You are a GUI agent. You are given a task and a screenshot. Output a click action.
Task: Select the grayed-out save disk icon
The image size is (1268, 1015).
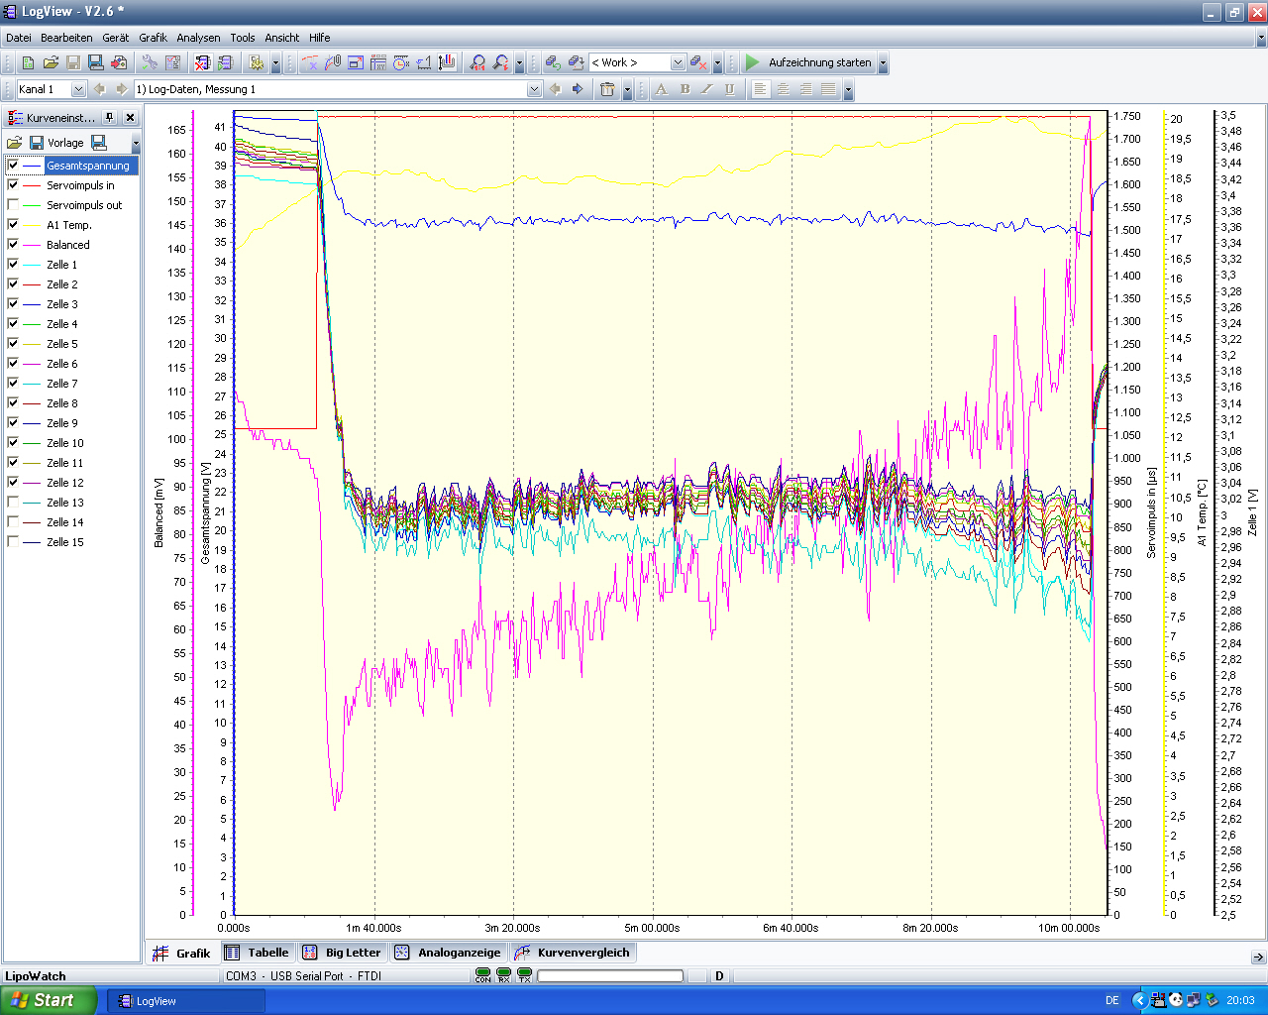73,62
